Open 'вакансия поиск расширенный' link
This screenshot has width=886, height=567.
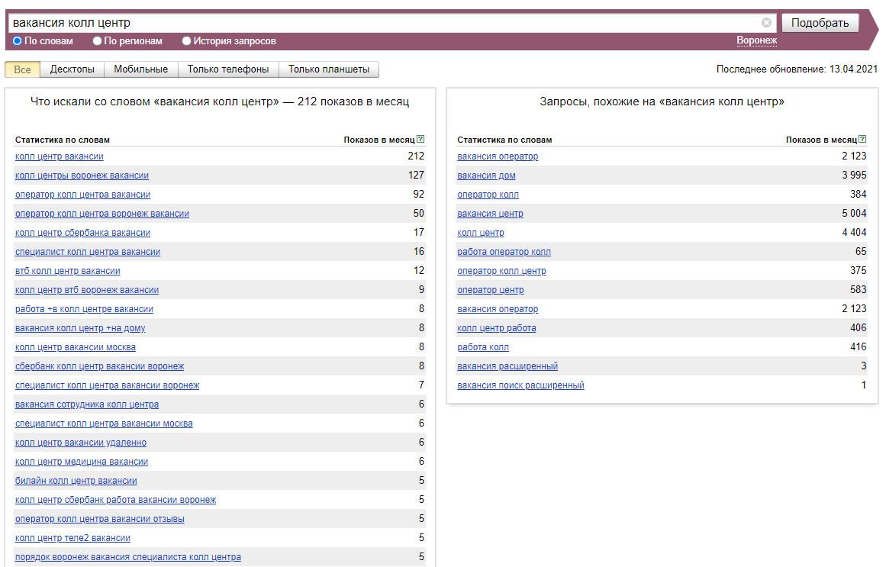(x=520, y=385)
